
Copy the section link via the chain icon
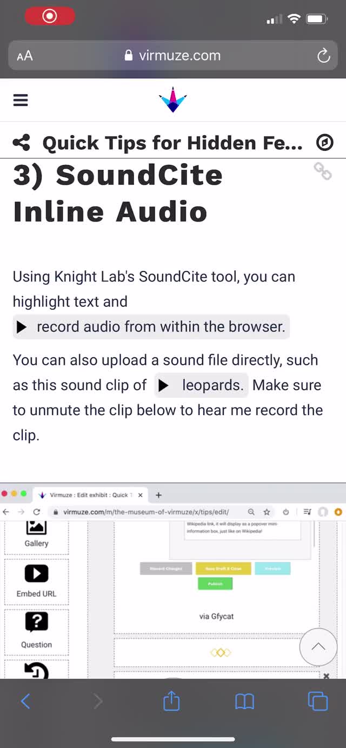[x=323, y=171]
